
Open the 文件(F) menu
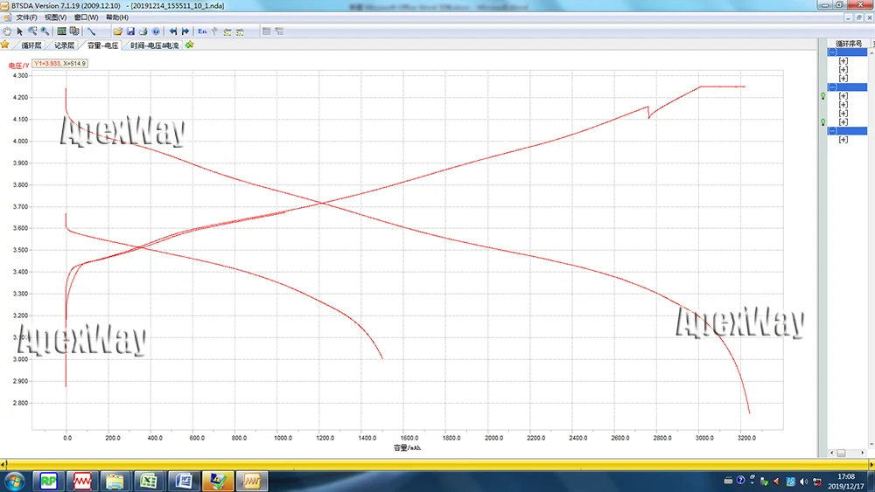[x=26, y=17]
